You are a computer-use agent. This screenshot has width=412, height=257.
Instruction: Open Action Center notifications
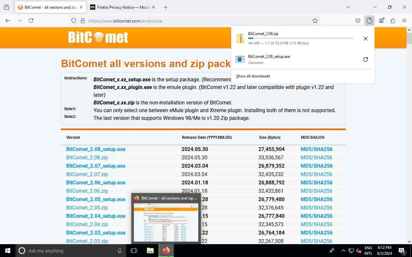point(402,251)
